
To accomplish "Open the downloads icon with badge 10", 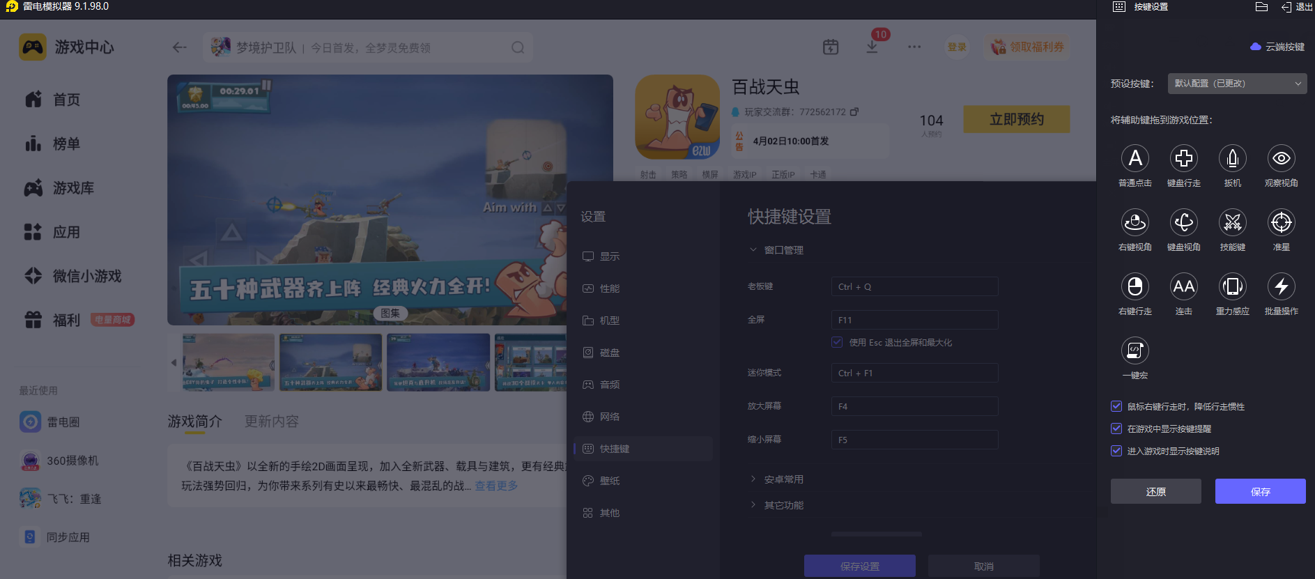I will [x=872, y=46].
